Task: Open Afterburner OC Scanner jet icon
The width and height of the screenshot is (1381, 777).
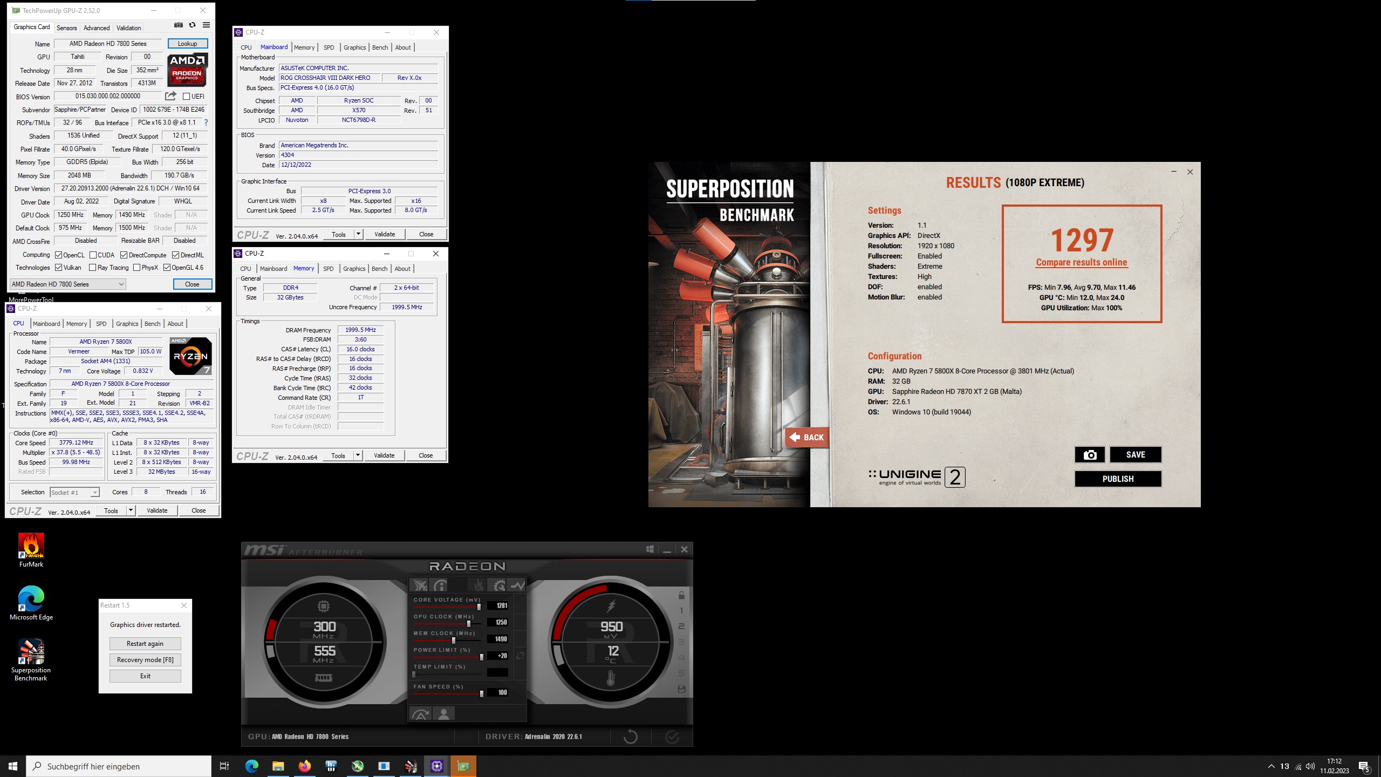Action: coord(419,585)
